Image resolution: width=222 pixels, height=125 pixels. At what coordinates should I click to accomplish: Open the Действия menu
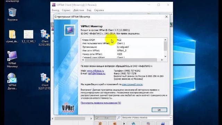point(79,10)
